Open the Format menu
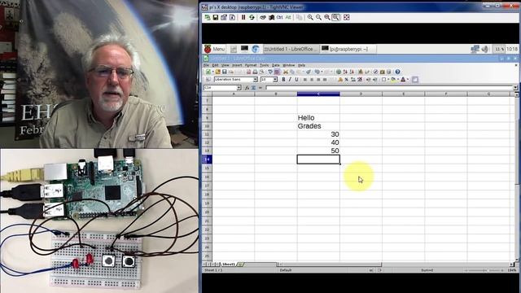This screenshot has width=521, height=293. [x=251, y=65]
